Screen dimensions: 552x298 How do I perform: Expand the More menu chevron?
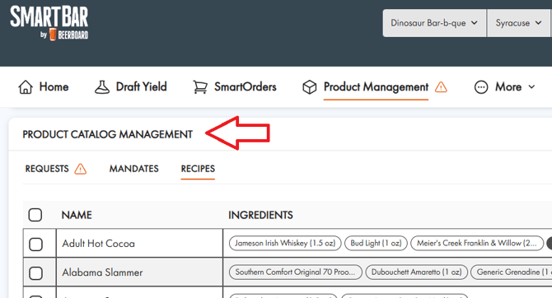pos(531,87)
